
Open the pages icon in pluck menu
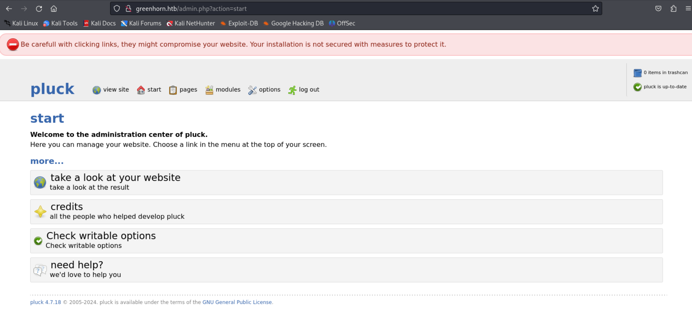[x=173, y=89]
